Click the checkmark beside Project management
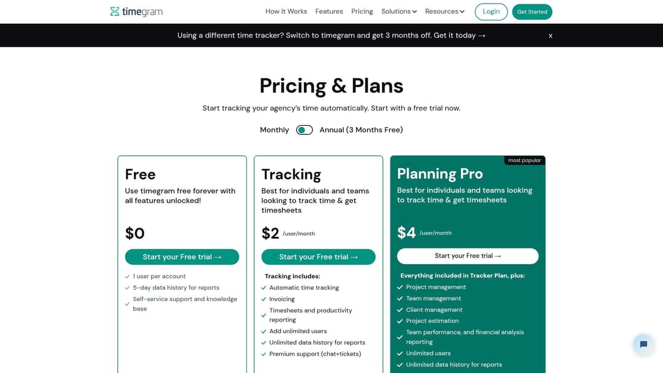663x373 pixels. [x=400, y=287]
